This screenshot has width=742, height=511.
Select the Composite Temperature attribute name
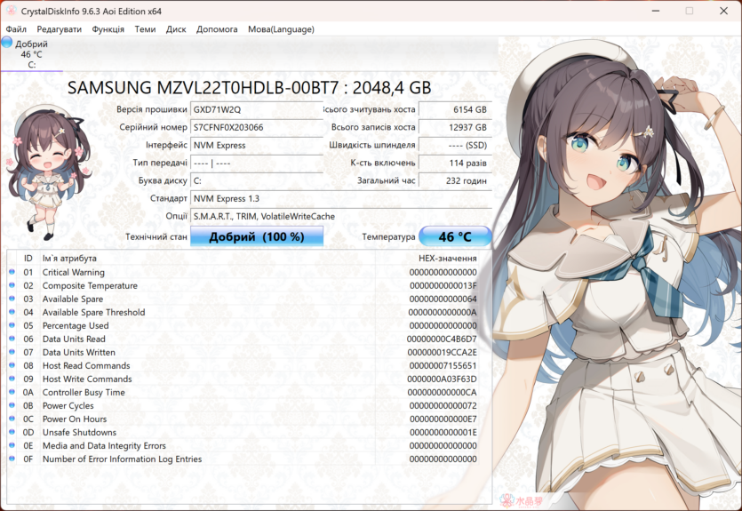coord(90,286)
